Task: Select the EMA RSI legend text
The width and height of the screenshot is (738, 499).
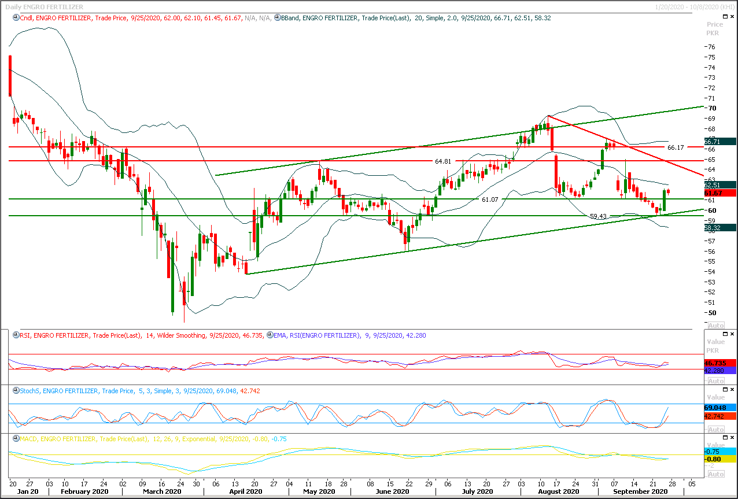Action: [x=350, y=335]
